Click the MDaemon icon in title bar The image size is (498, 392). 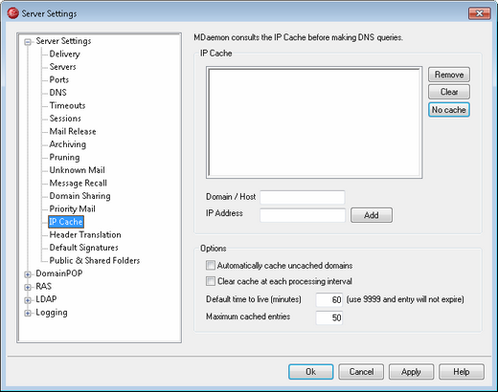(12, 13)
